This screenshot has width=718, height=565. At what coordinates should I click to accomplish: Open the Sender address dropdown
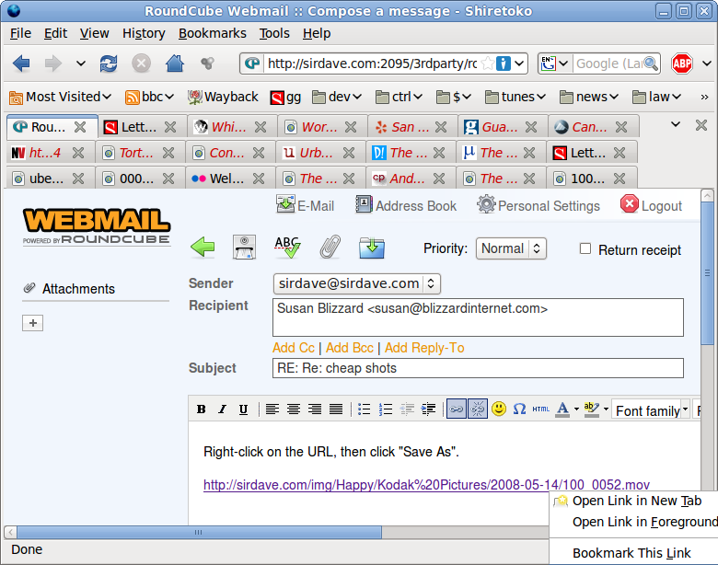[x=356, y=283]
